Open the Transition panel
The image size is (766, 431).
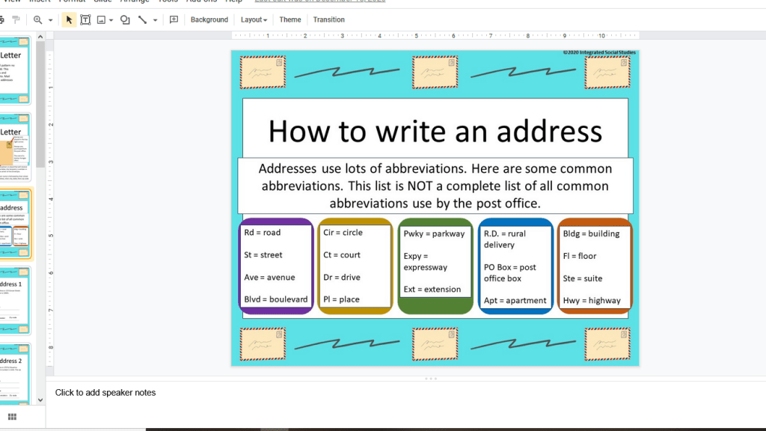pyautogui.click(x=328, y=19)
